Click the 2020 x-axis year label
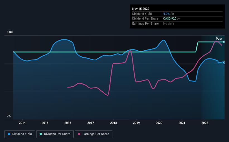This screenshot has height=142, width=229. click(x=159, y=123)
